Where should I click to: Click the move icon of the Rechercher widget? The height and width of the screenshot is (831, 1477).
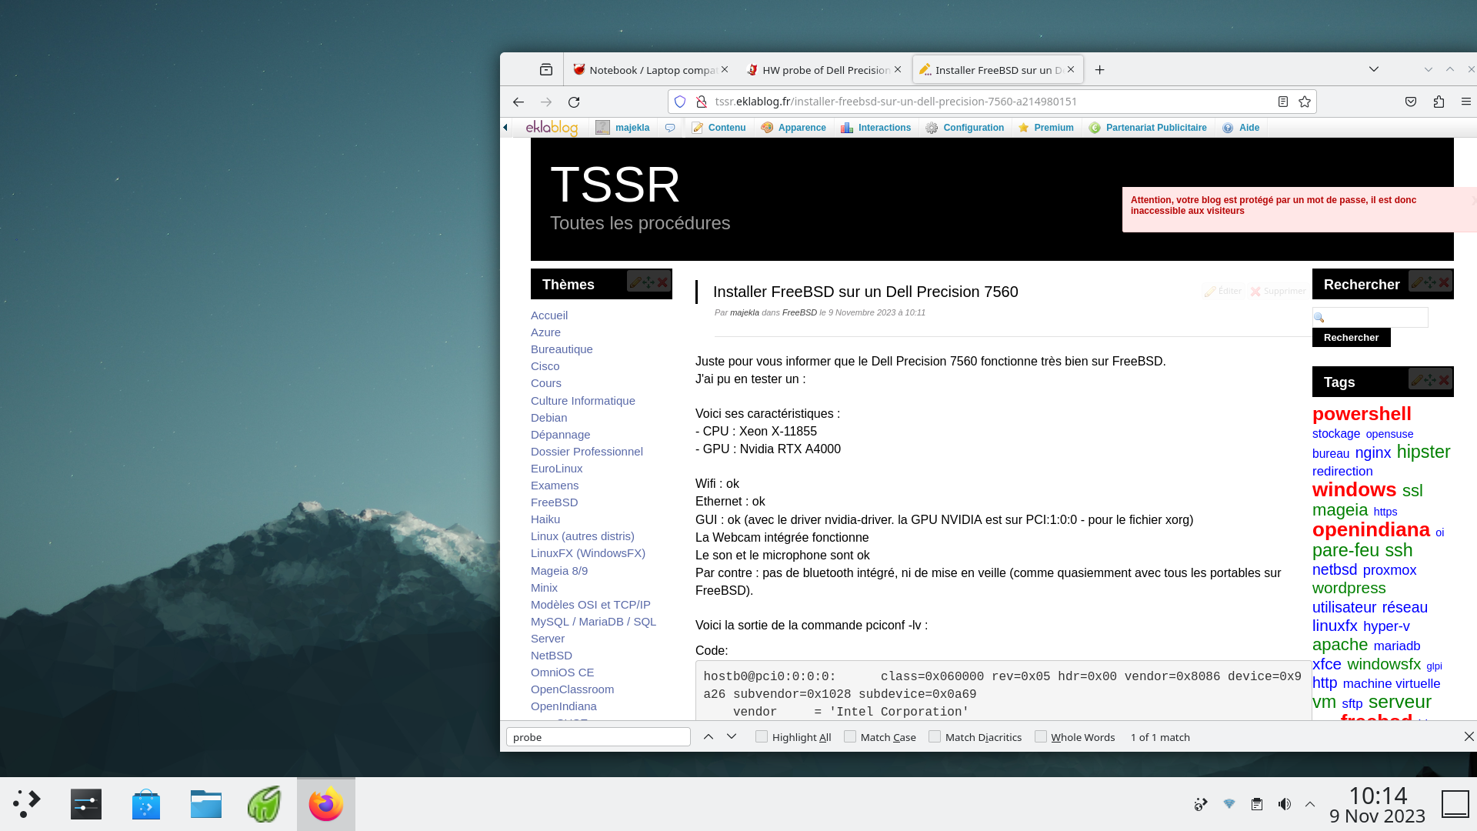tap(1430, 282)
